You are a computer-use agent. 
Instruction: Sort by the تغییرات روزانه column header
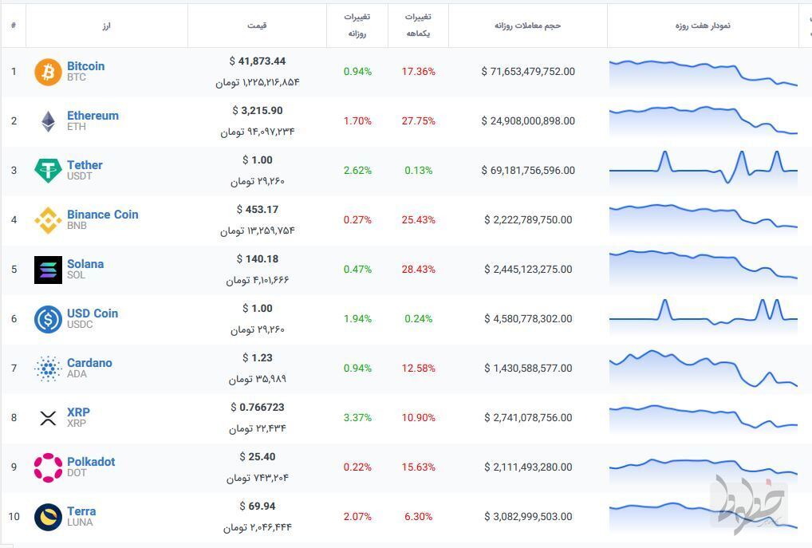(x=357, y=26)
